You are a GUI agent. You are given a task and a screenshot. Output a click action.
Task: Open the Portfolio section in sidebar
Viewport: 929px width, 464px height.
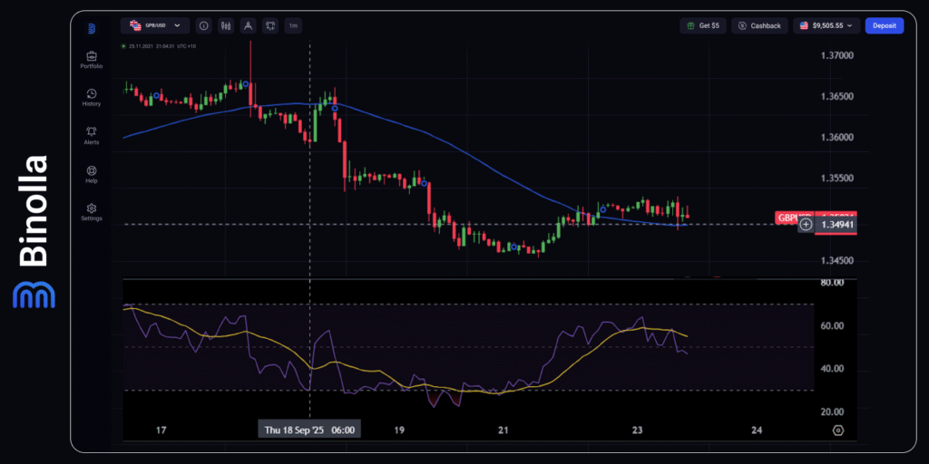(91, 59)
